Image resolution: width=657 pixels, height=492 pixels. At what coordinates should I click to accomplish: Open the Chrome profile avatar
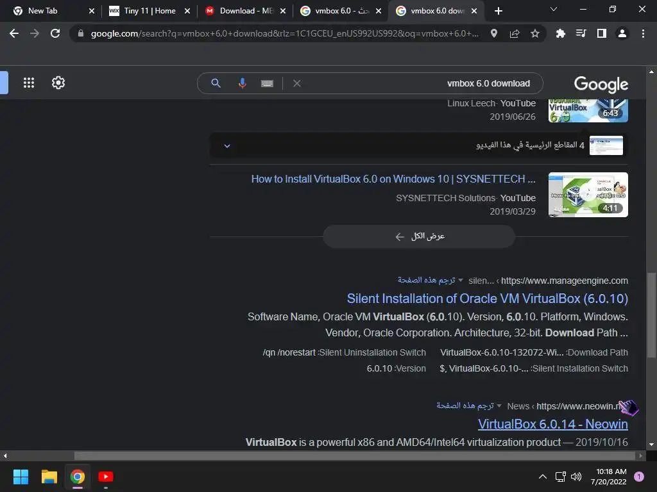622,33
